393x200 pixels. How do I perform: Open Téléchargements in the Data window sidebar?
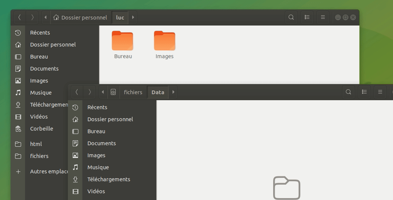pos(109,179)
